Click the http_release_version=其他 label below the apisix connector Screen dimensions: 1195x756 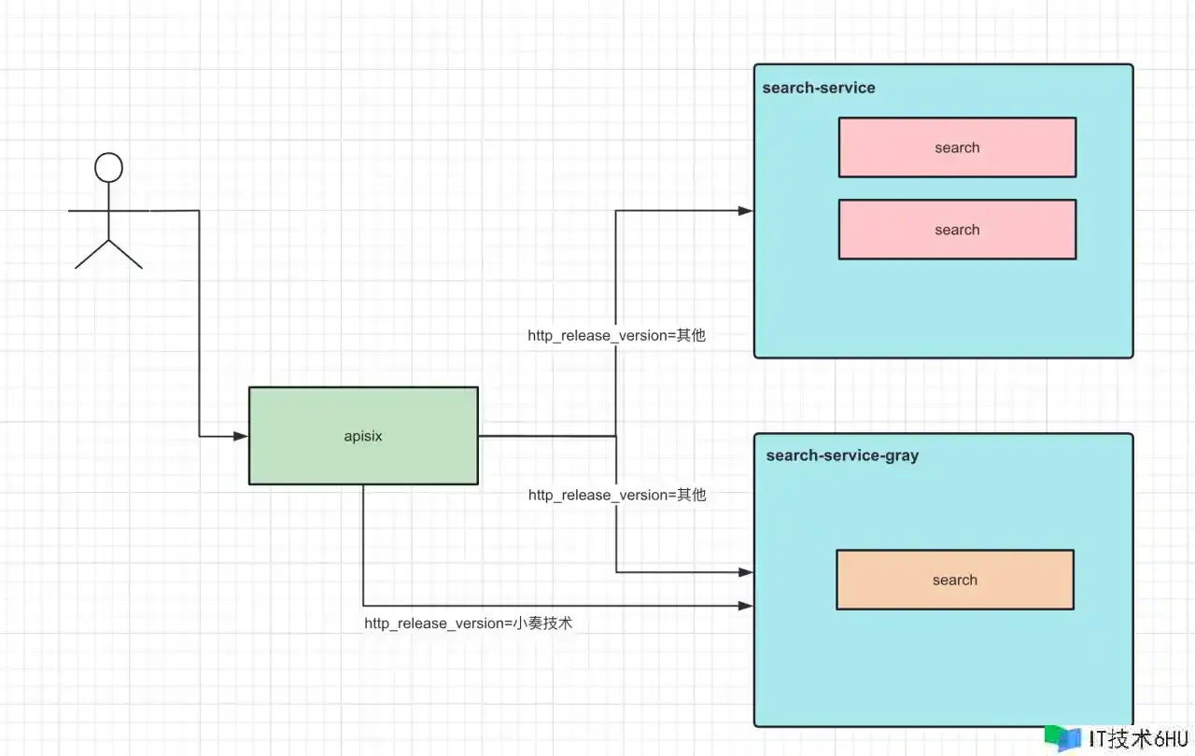pyautogui.click(x=616, y=495)
